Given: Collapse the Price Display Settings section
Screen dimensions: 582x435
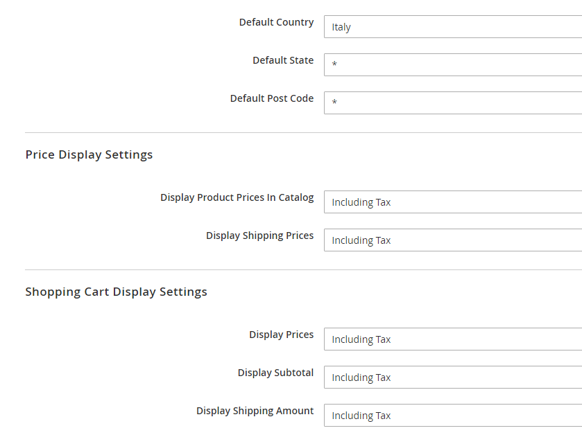Looking at the screenshot, I should [89, 154].
